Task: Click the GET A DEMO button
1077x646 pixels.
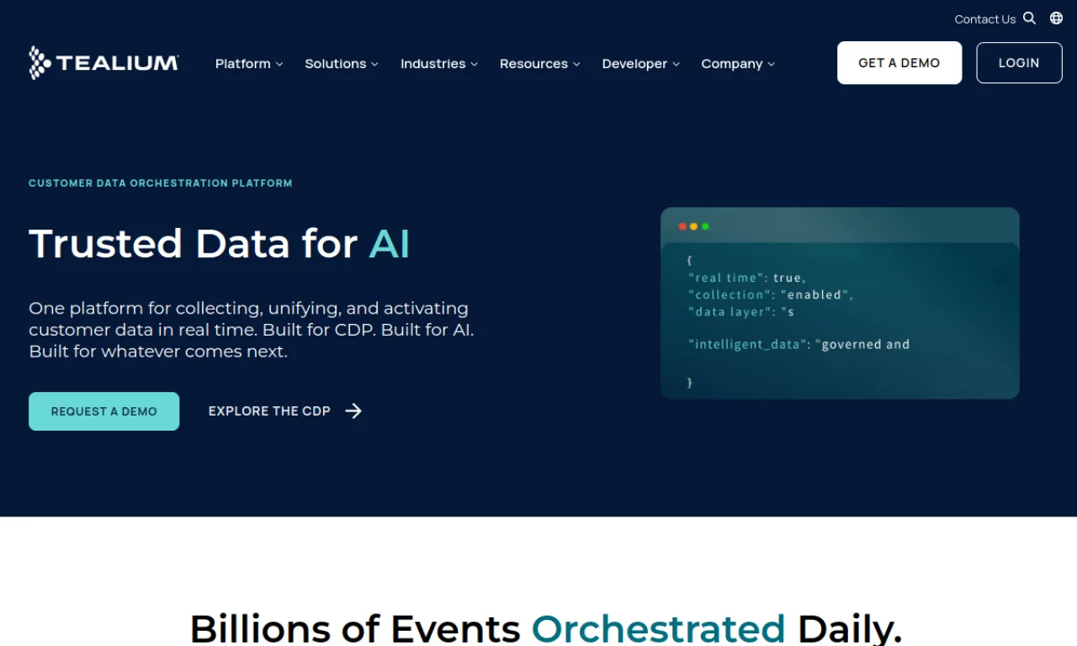Action: coord(899,63)
